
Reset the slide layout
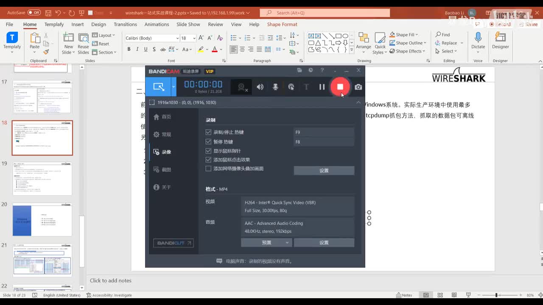(101, 44)
